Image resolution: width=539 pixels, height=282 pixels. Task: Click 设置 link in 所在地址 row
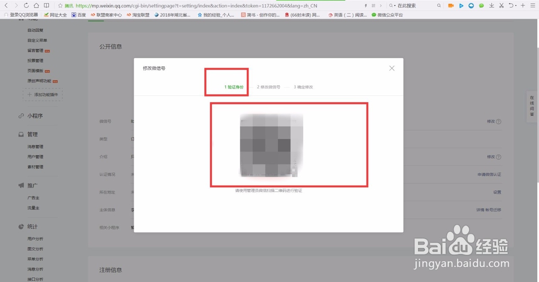pyautogui.click(x=497, y=192)
